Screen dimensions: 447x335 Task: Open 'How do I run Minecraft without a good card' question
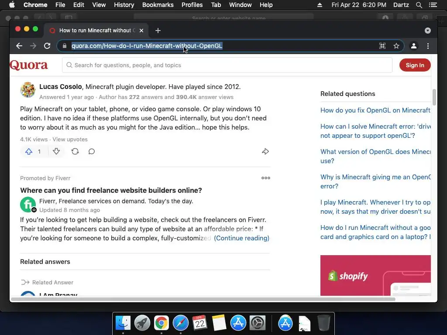[x=375, y=232]
